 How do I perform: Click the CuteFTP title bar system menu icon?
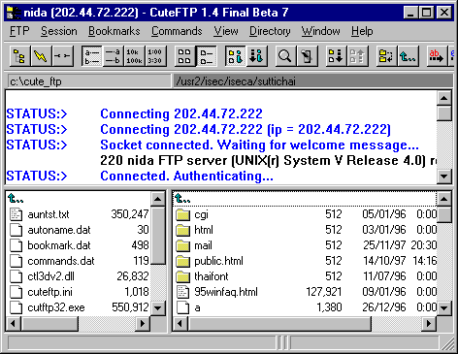click(x=14, y=13)
